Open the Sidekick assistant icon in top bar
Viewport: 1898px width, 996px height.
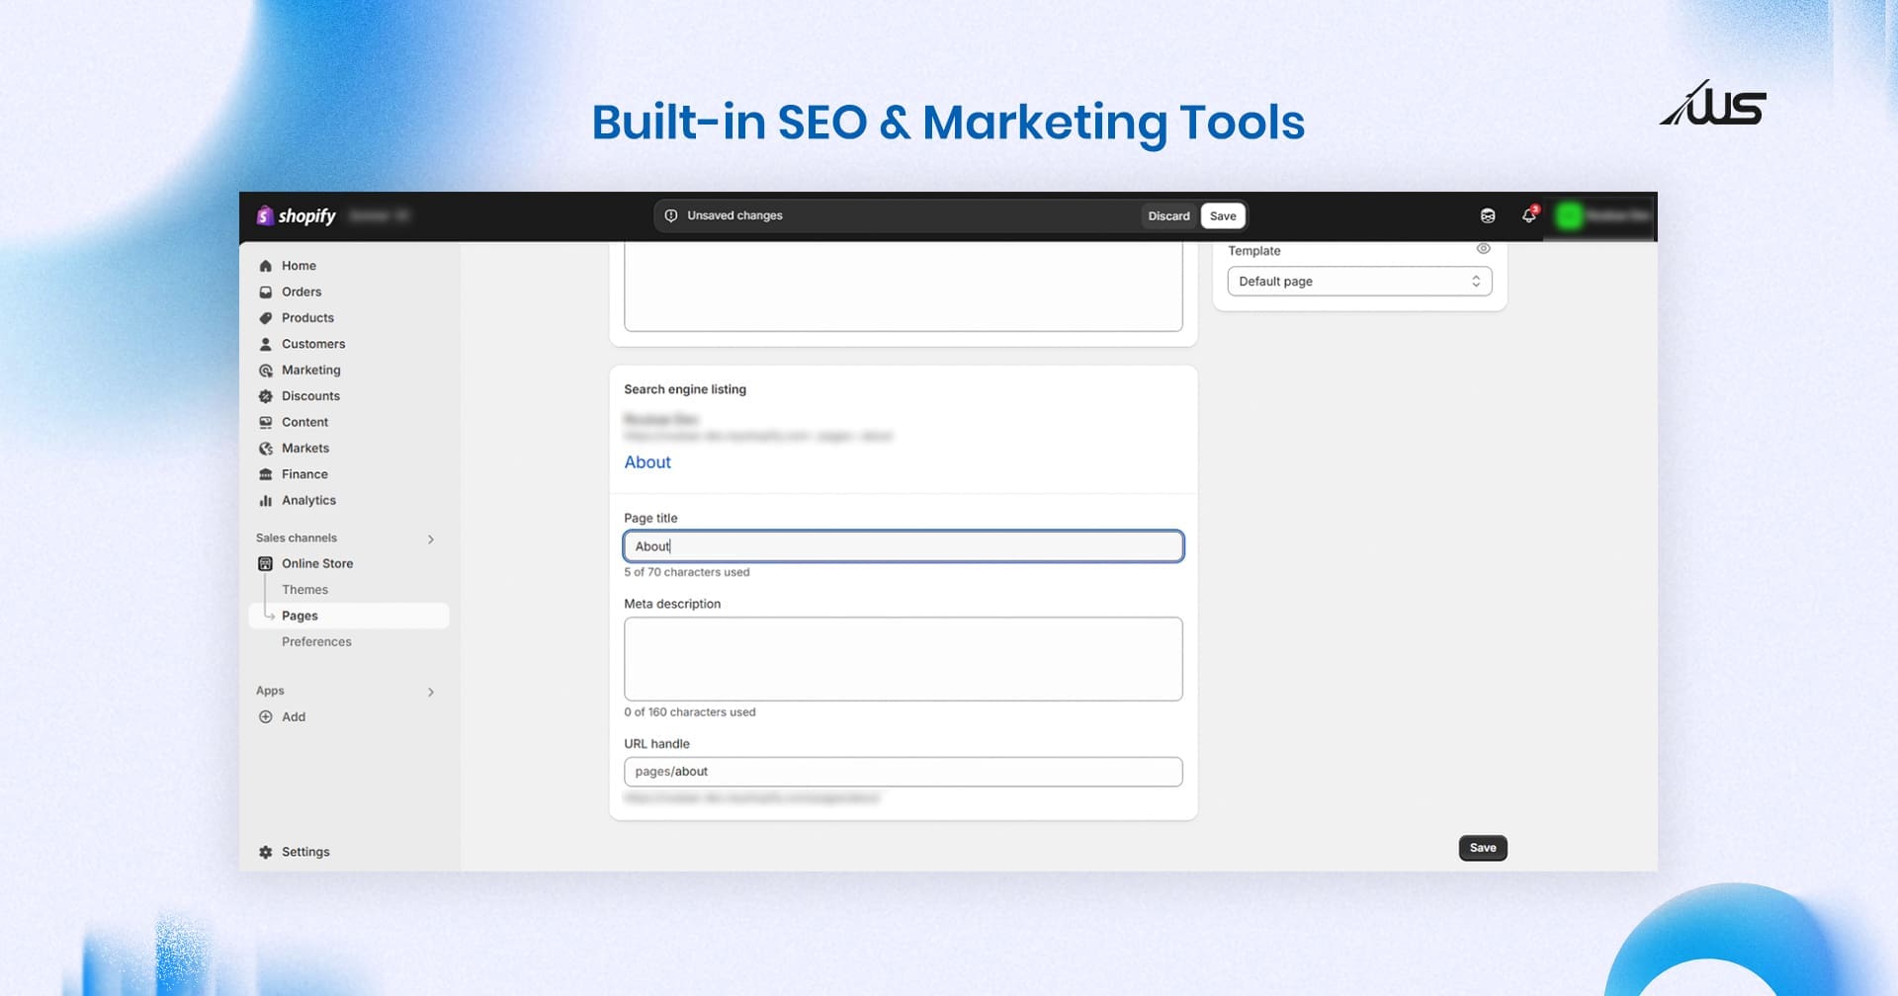point(1488,215)
